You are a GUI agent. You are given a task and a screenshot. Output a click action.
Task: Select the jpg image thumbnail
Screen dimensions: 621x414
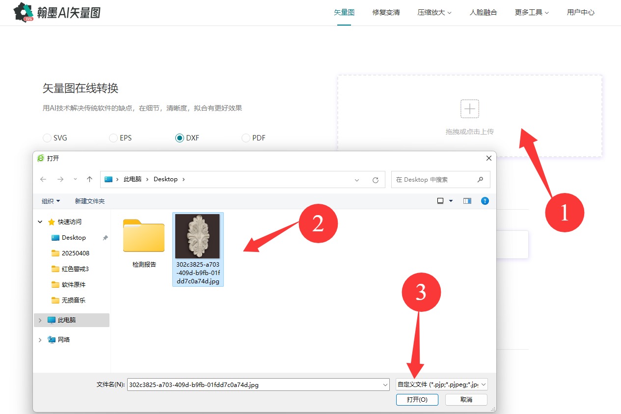(x=198, y=236)
